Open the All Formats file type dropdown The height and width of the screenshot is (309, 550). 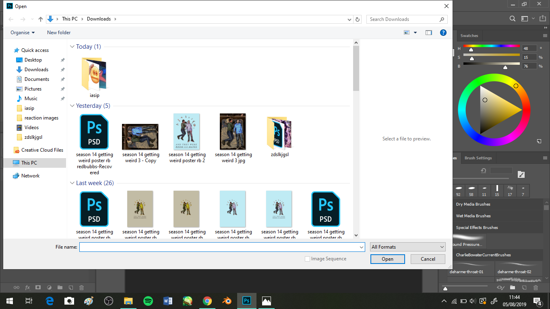pos(407,247)
